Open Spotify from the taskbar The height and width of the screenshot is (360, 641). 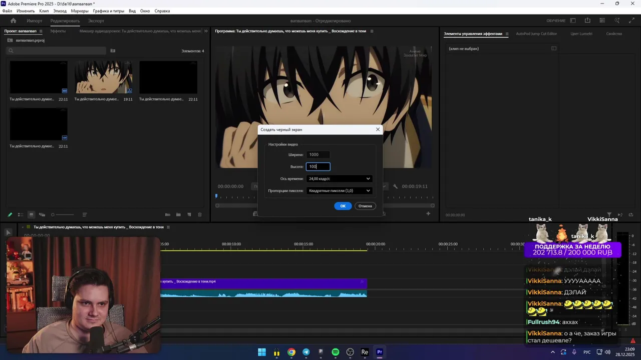click(x=336, y=352)
